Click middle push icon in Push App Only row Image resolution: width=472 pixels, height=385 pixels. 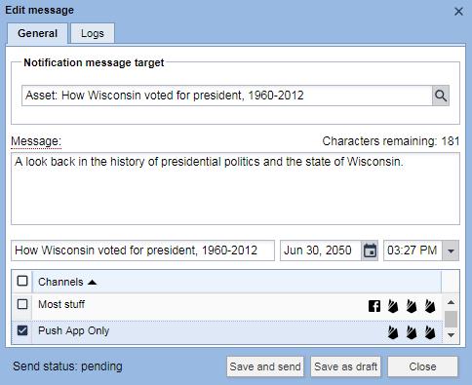pos(412,332)
